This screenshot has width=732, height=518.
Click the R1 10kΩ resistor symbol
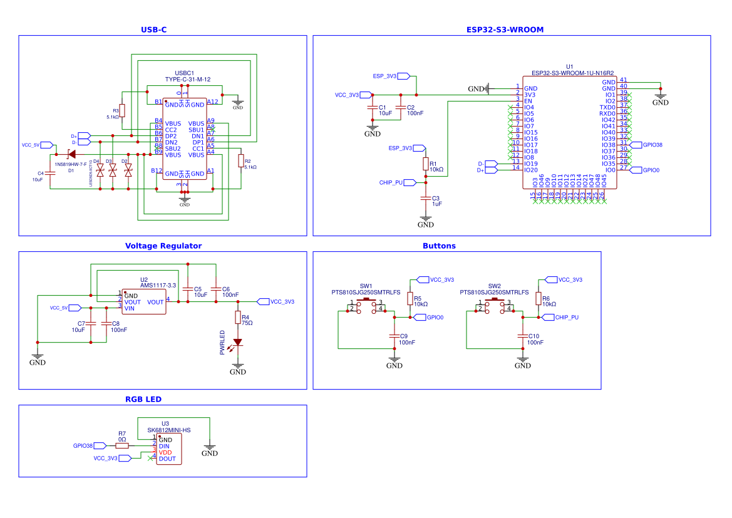click(426, 163)
